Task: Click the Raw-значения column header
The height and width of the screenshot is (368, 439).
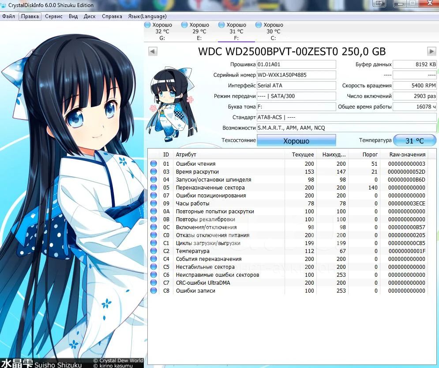Action: pos(404,155)
